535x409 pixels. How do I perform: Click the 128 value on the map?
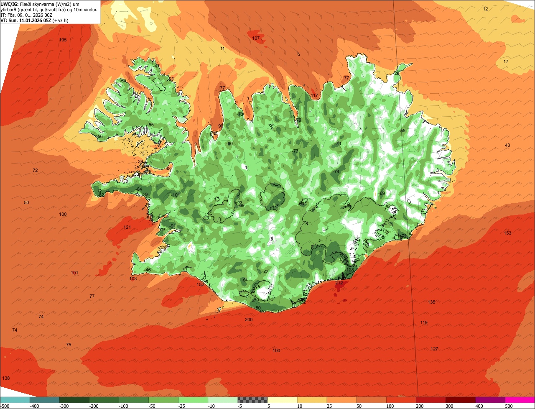tap(350, 270)
